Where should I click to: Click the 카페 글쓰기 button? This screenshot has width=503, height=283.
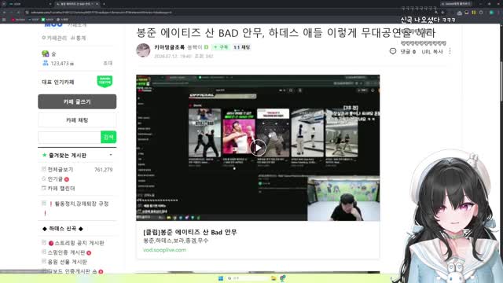click(x=77, y=101)
